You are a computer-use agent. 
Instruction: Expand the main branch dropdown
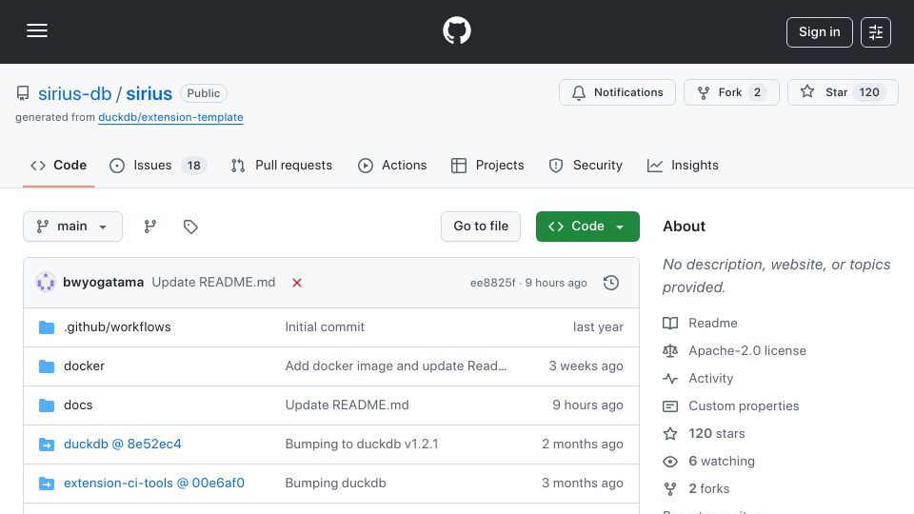(x=73, y=227)
